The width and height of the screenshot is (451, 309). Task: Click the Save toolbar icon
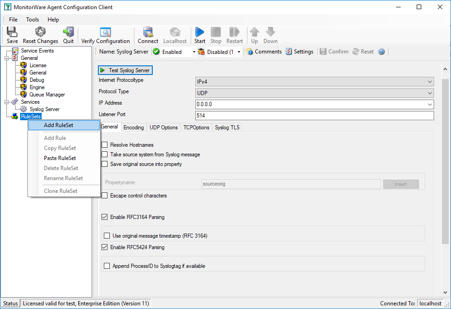click(x=12, y=35)
